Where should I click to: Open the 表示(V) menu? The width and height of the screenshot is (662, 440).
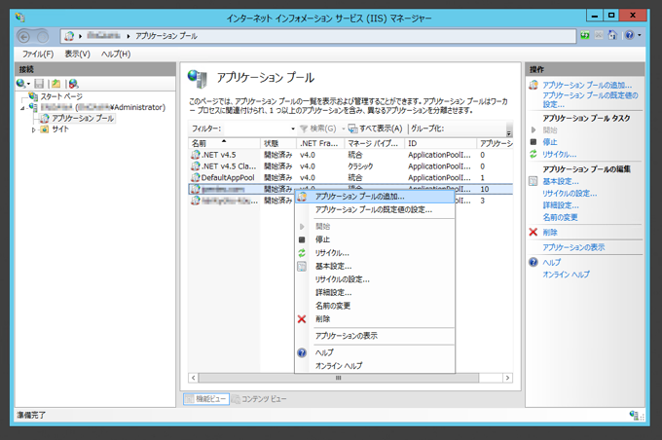[x=77, y=55]
